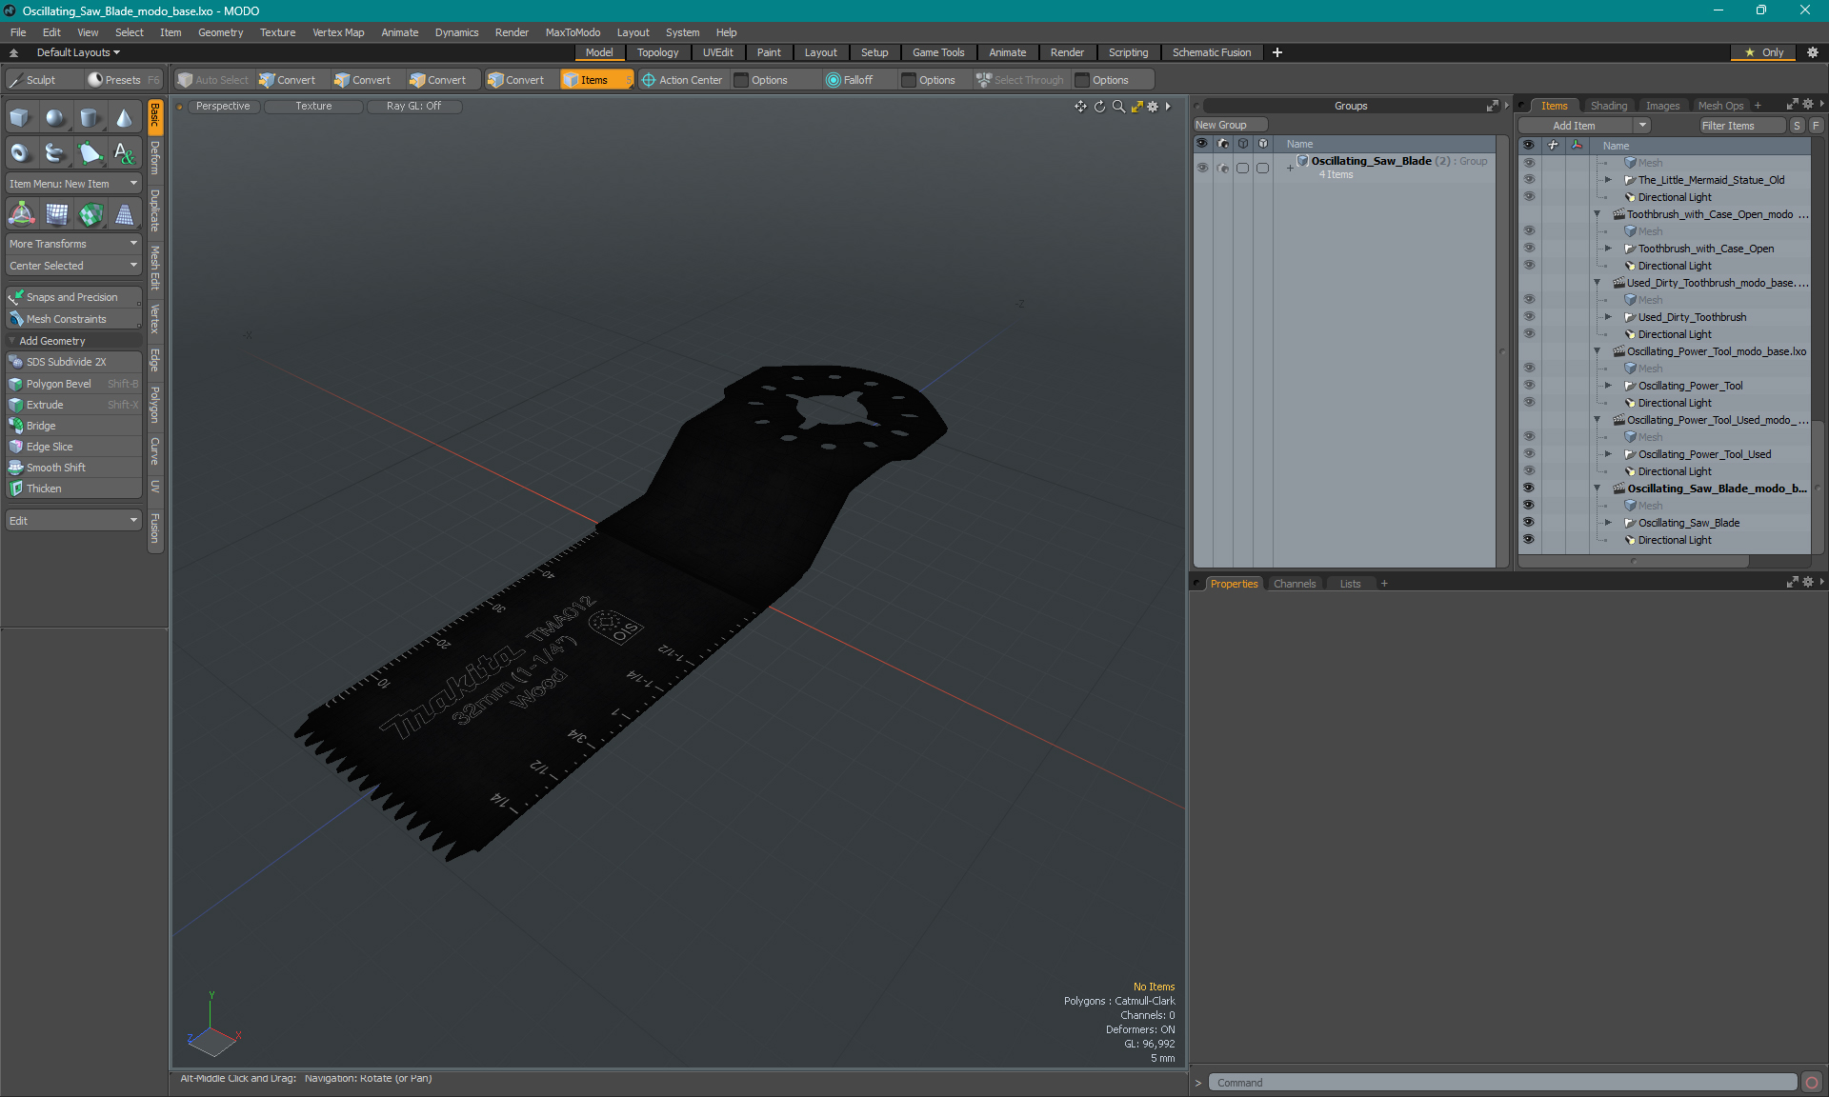
Task: Activate the Bridge tool
Action: (x=74, y=426)
